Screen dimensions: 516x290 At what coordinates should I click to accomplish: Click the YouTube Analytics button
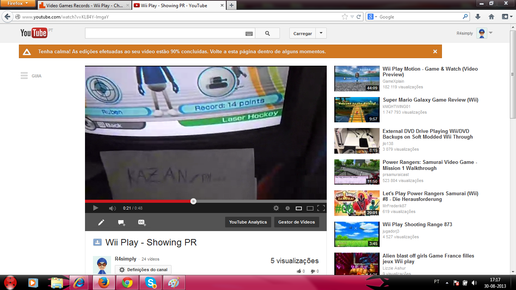click(x=248, y=222)
